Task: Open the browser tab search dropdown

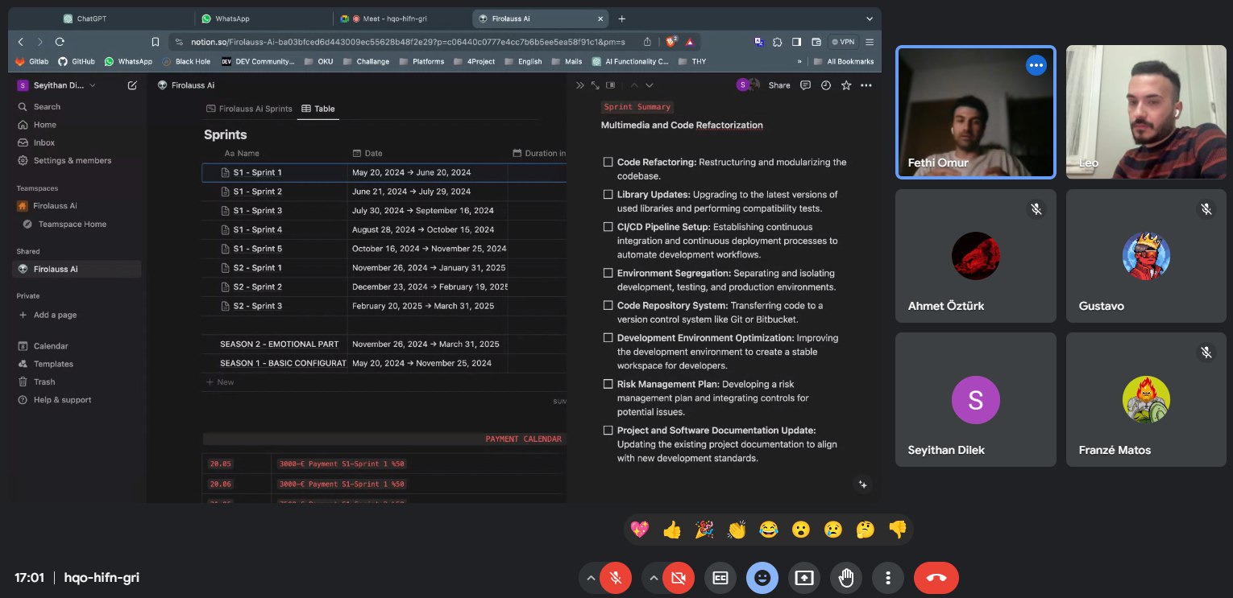Action: pos(870,19)
